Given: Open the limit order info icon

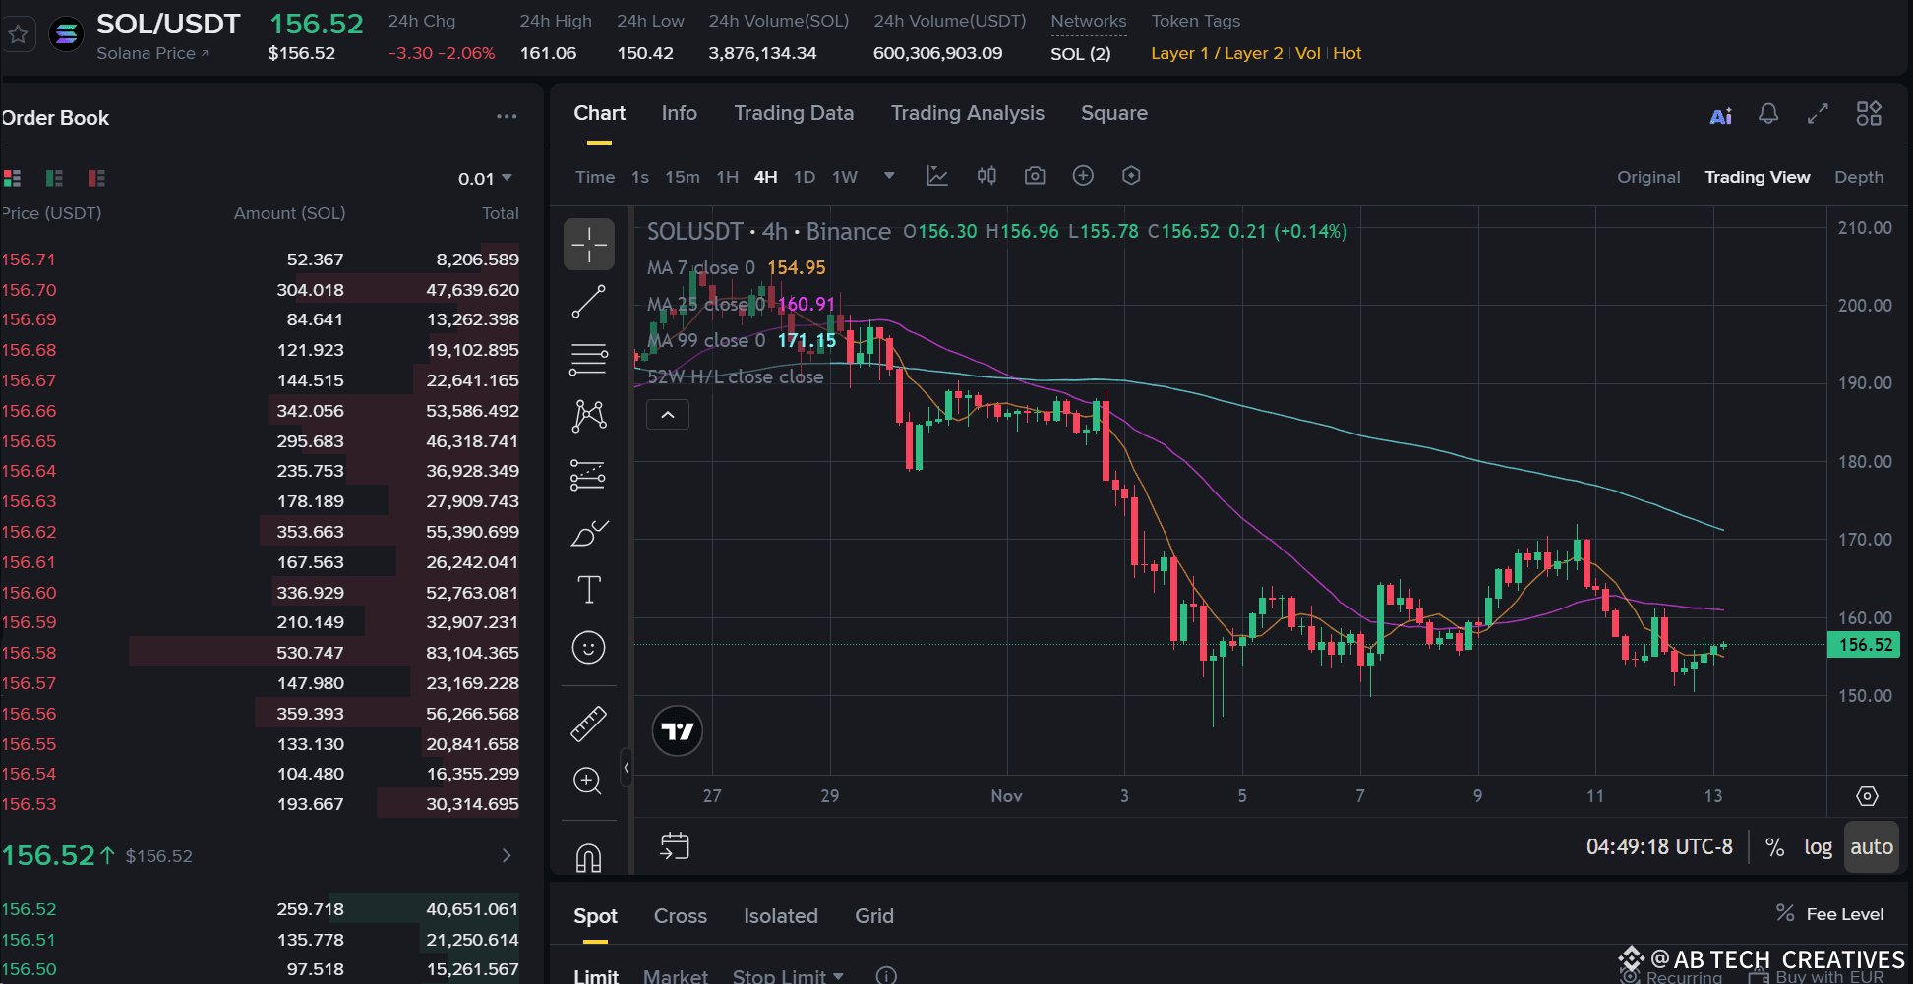Looking at the screenshot, I should click(x=886, y=976).
